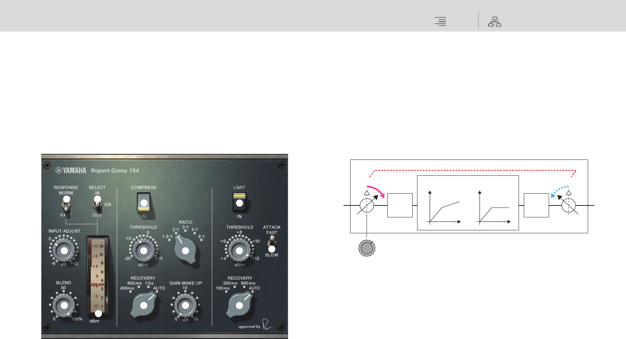
Task: Click the LIMIT IN button
Action: tap(239, 203)
